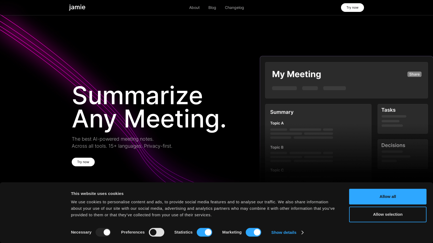433x243 pixels.
Task: Disable the Statistics cookies switch
Action: tap(204, 232)
